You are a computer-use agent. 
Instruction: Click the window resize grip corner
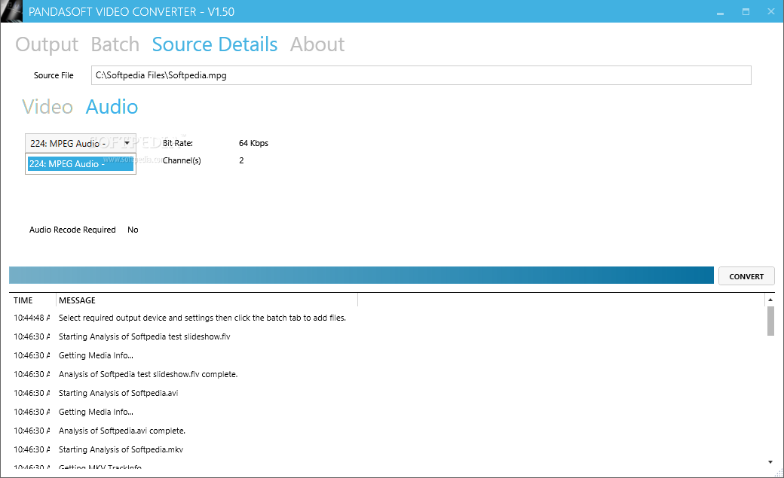coord(779,473)
